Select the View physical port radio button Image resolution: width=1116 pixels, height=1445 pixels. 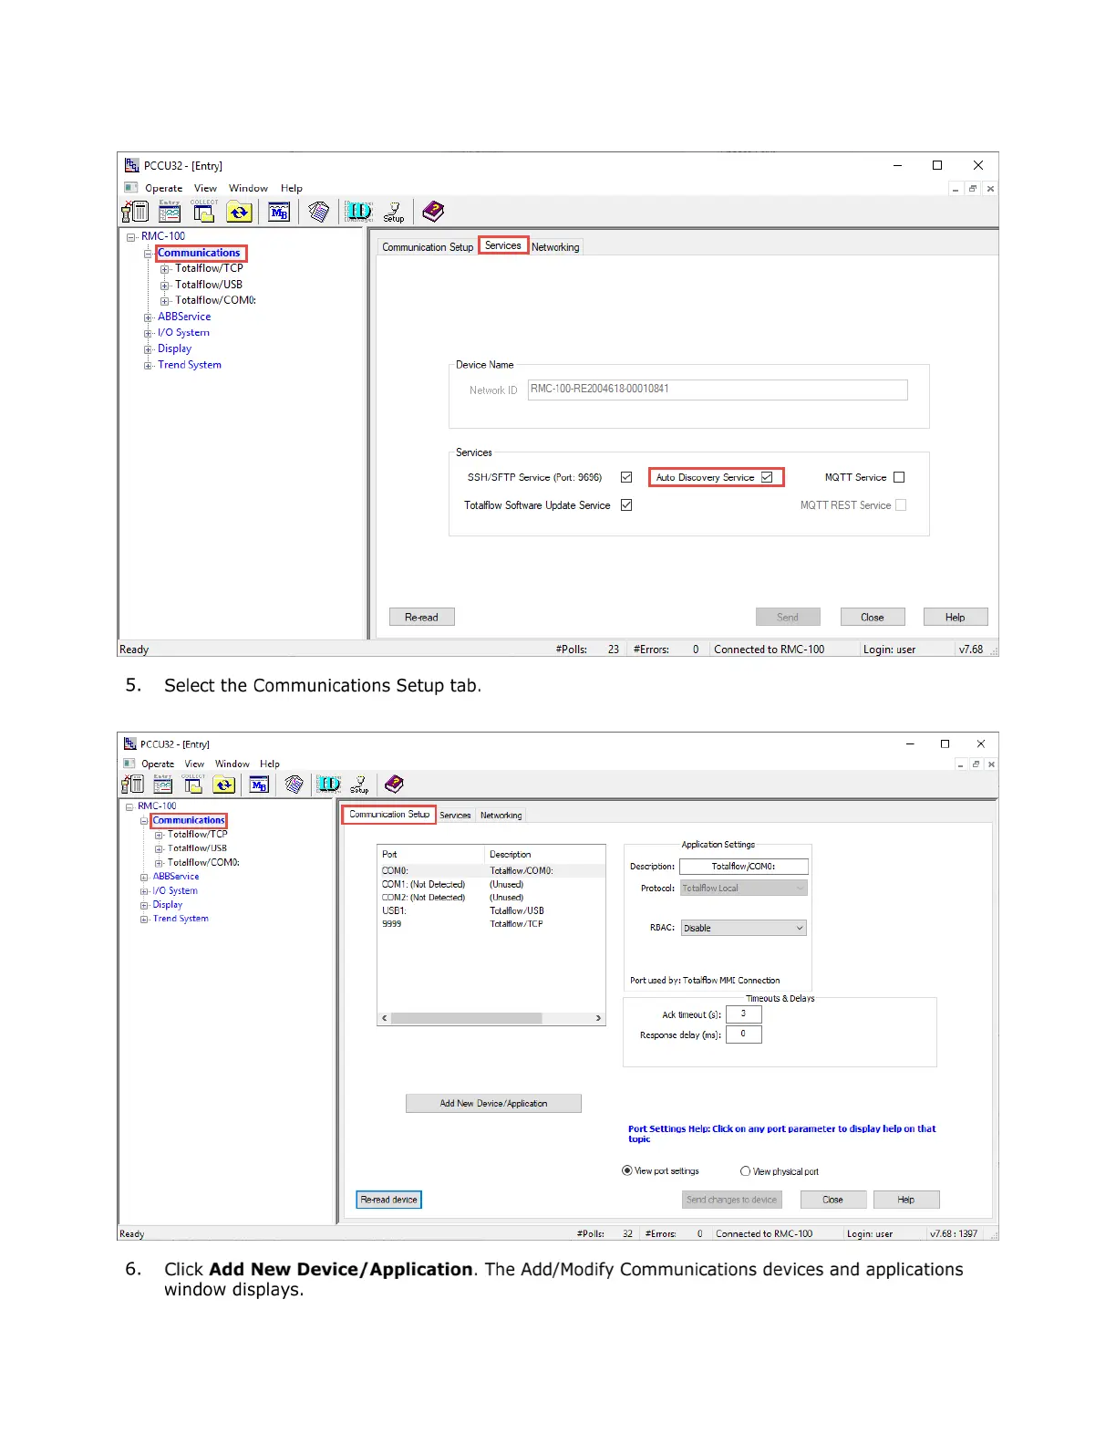pos(746,1170)
